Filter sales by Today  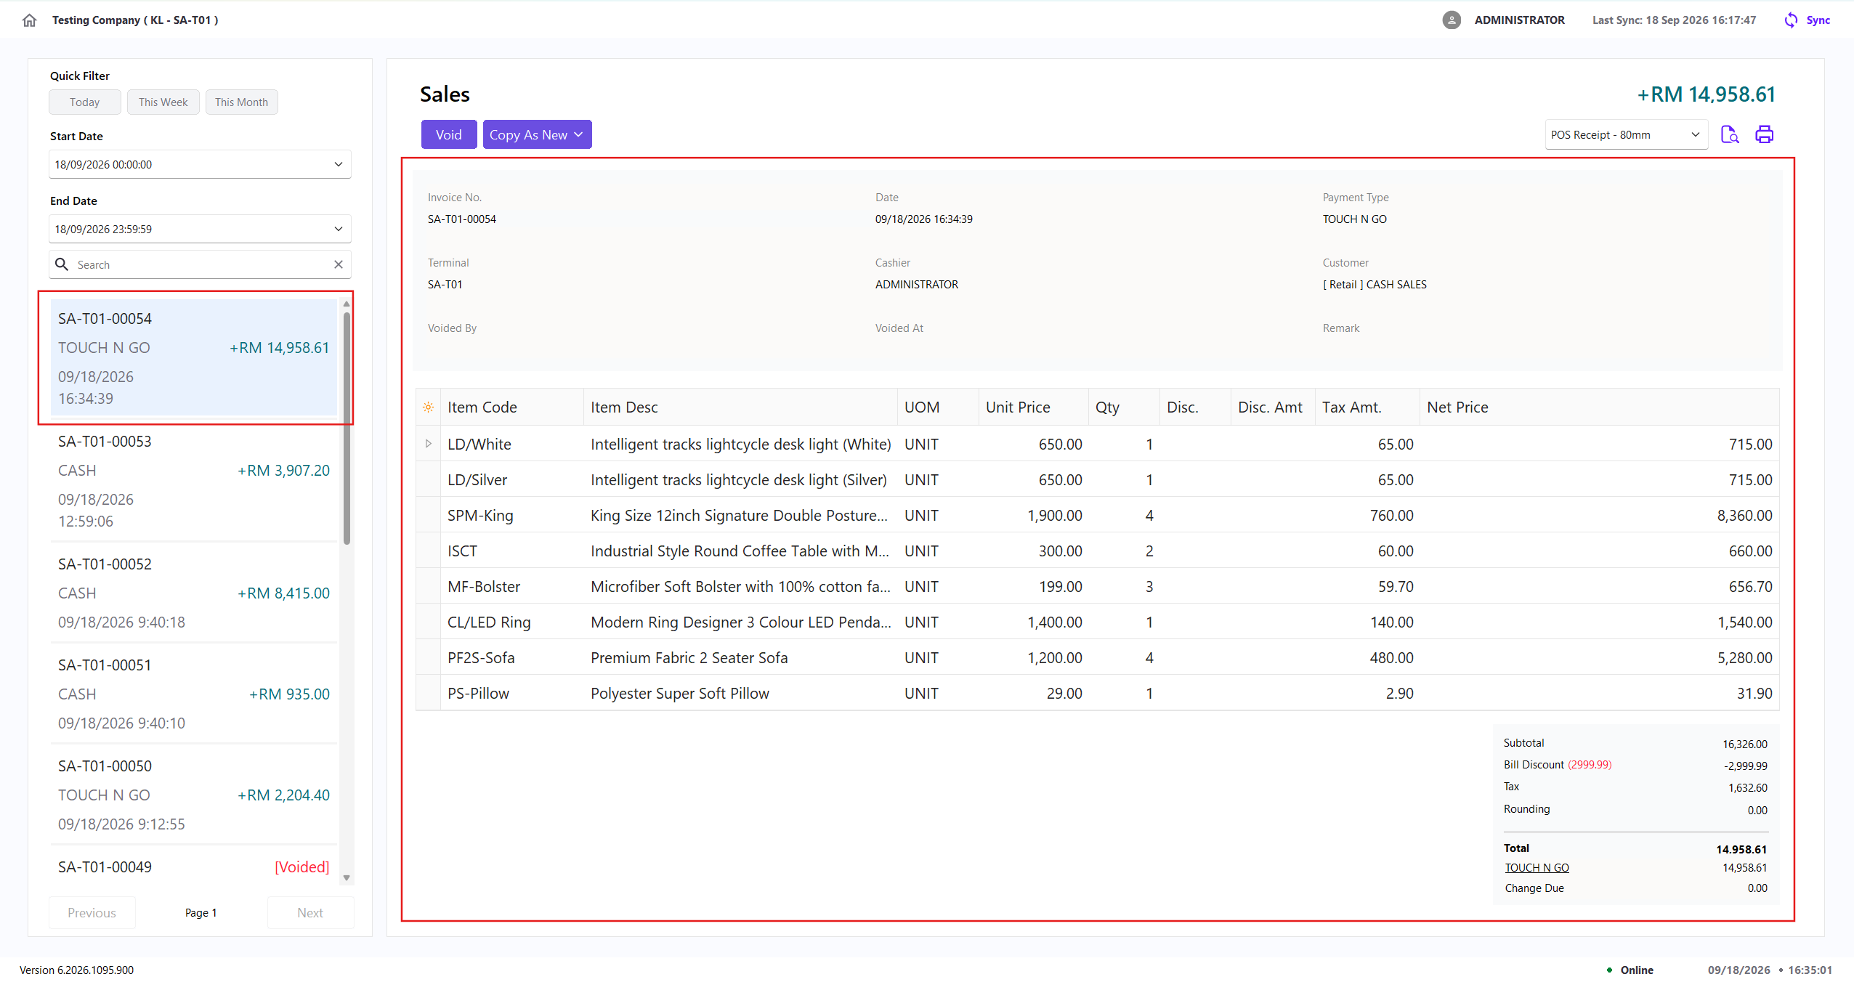click(x=85, y=102)
